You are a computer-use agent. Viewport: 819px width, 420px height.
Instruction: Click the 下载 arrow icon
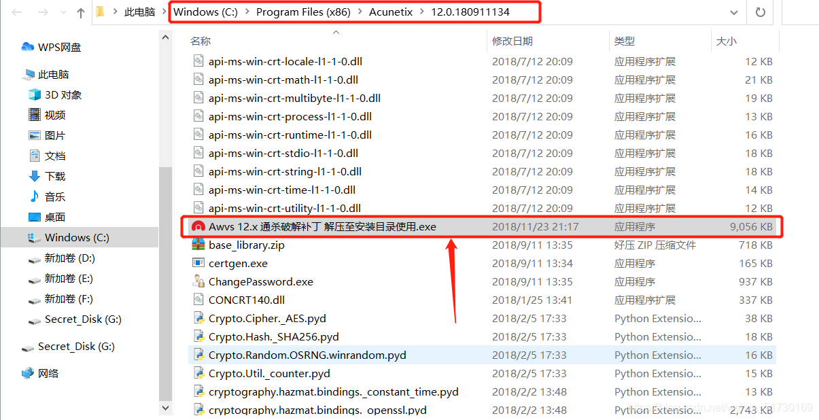coord(35,176)
